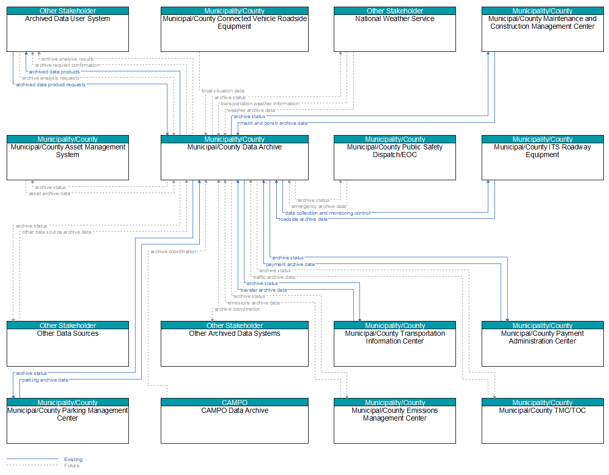Click the 'Existing' legend entry
Viewport: 609px width, 475px height.
73,460
